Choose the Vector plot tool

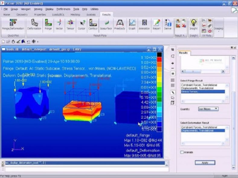point(59,24)
